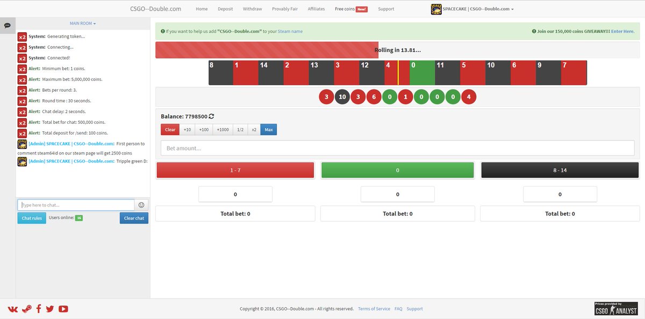
Task: Focus the Type here to chat field
Action: pos(76,205)
